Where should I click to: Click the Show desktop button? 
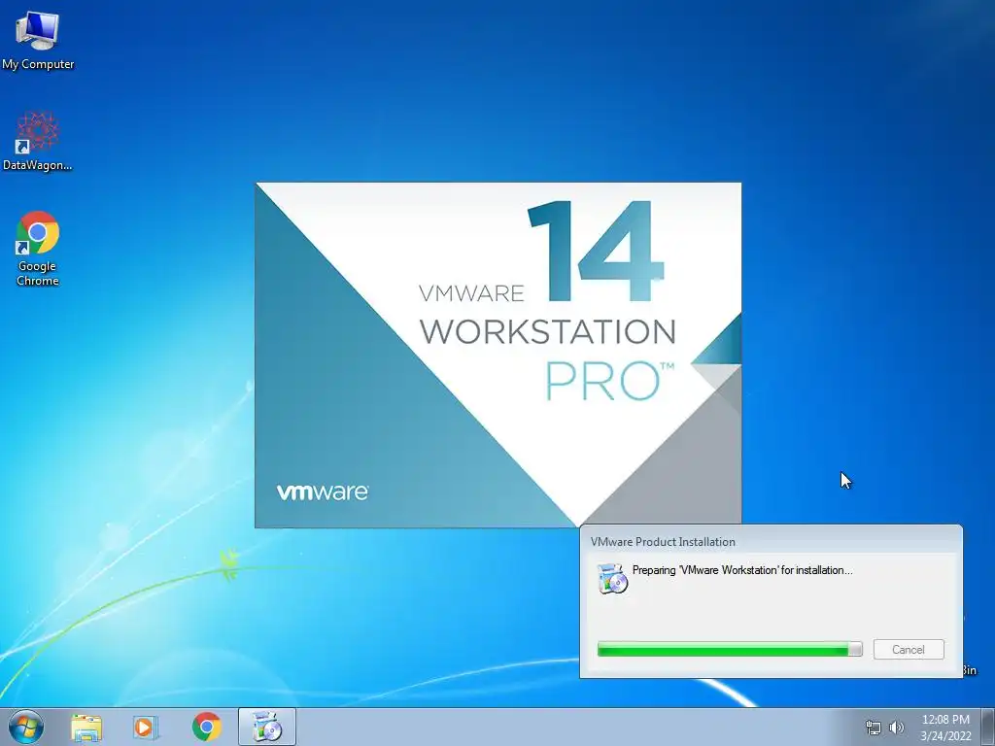coord(988,728)
